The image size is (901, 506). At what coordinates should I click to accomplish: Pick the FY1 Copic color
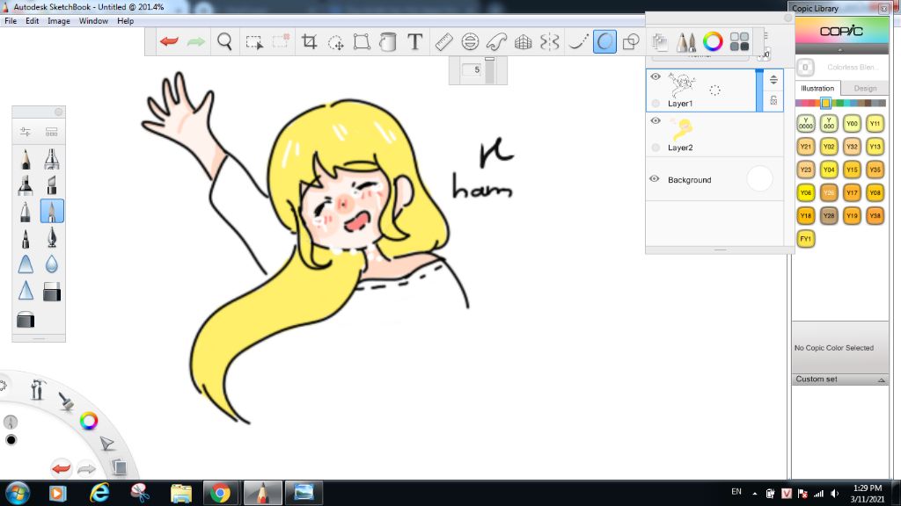click(x=806, y=239)
